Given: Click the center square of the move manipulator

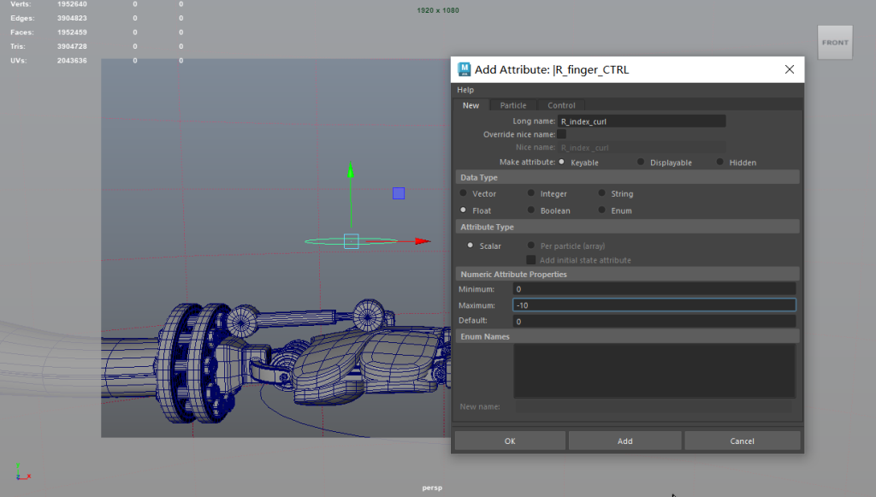Looking at the screenshot, I should [x=351, y=241].
